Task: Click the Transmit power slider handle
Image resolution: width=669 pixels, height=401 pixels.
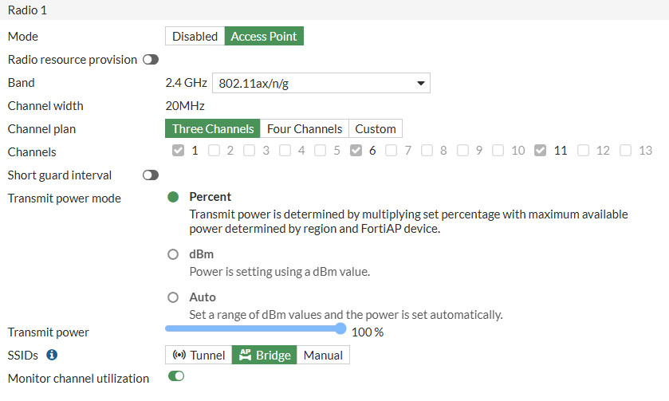Action: [341, 328]
